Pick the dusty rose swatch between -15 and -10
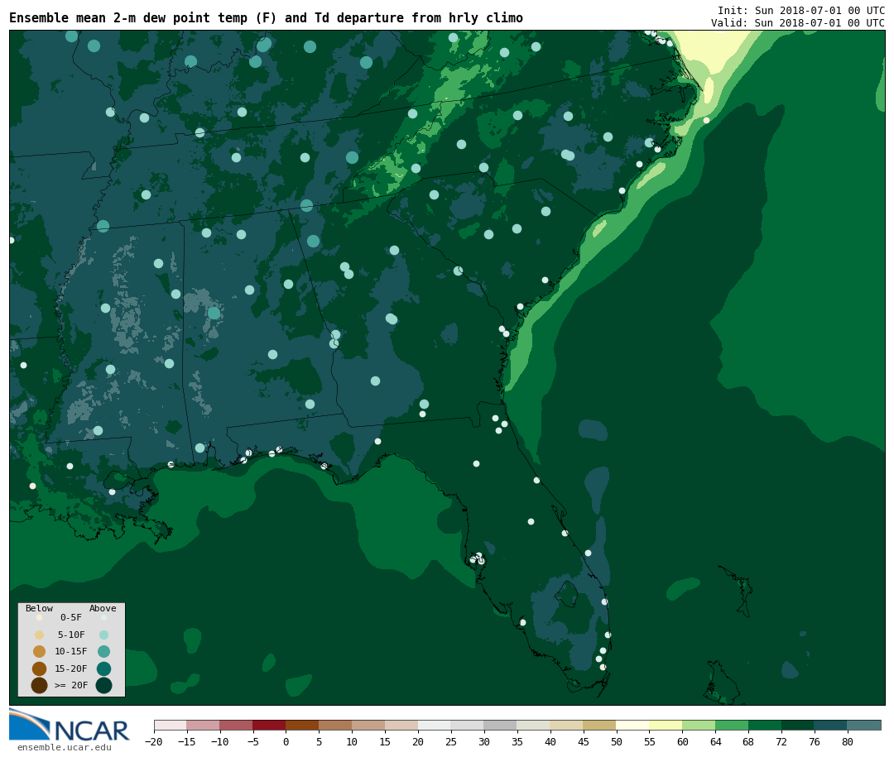 pyautogui.click(x=203, y=725)
